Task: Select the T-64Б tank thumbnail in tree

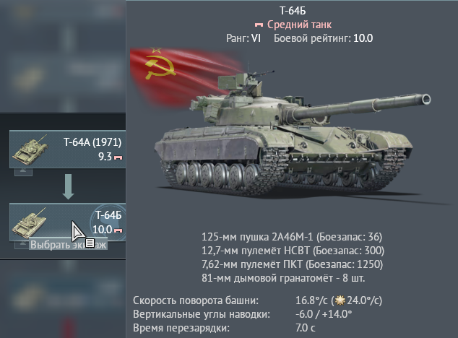Action: pos(29,223)
